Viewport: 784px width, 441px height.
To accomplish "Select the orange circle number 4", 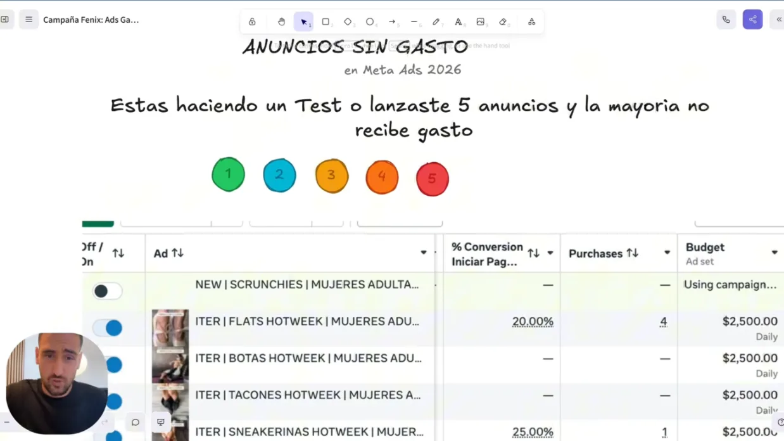I will [382, 177].
